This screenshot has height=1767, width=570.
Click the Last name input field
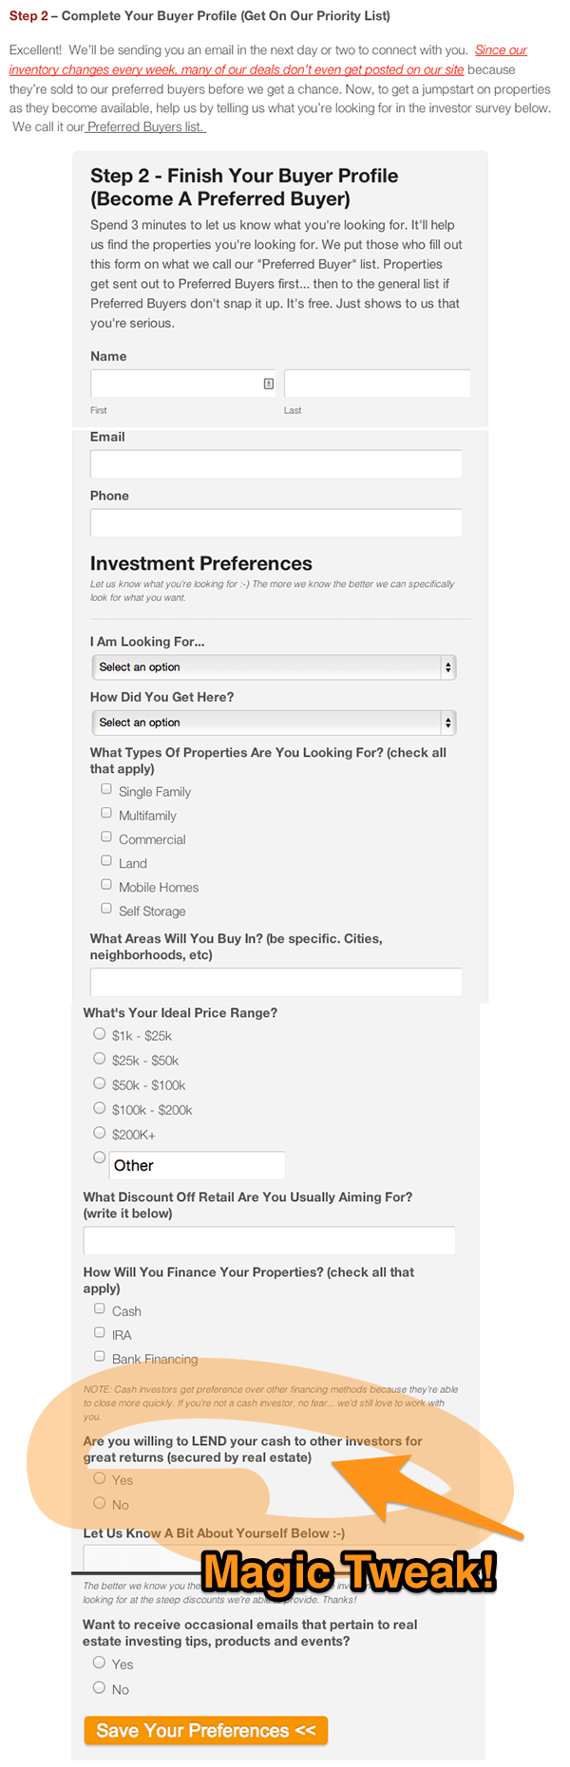click(x=377, y=384)
